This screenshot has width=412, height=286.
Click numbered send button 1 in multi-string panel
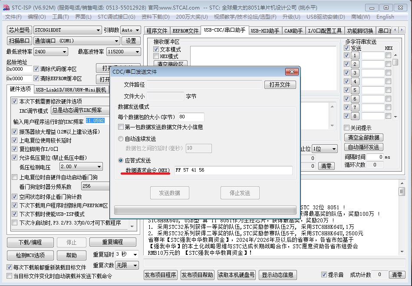pos(355,55)
